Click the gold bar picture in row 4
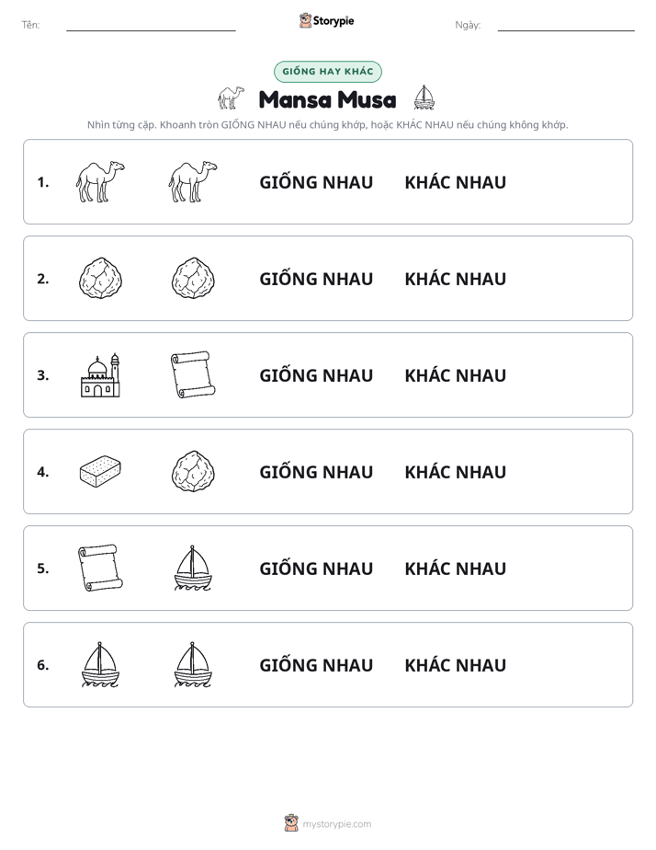656x850 pixels. click(100, 471)
